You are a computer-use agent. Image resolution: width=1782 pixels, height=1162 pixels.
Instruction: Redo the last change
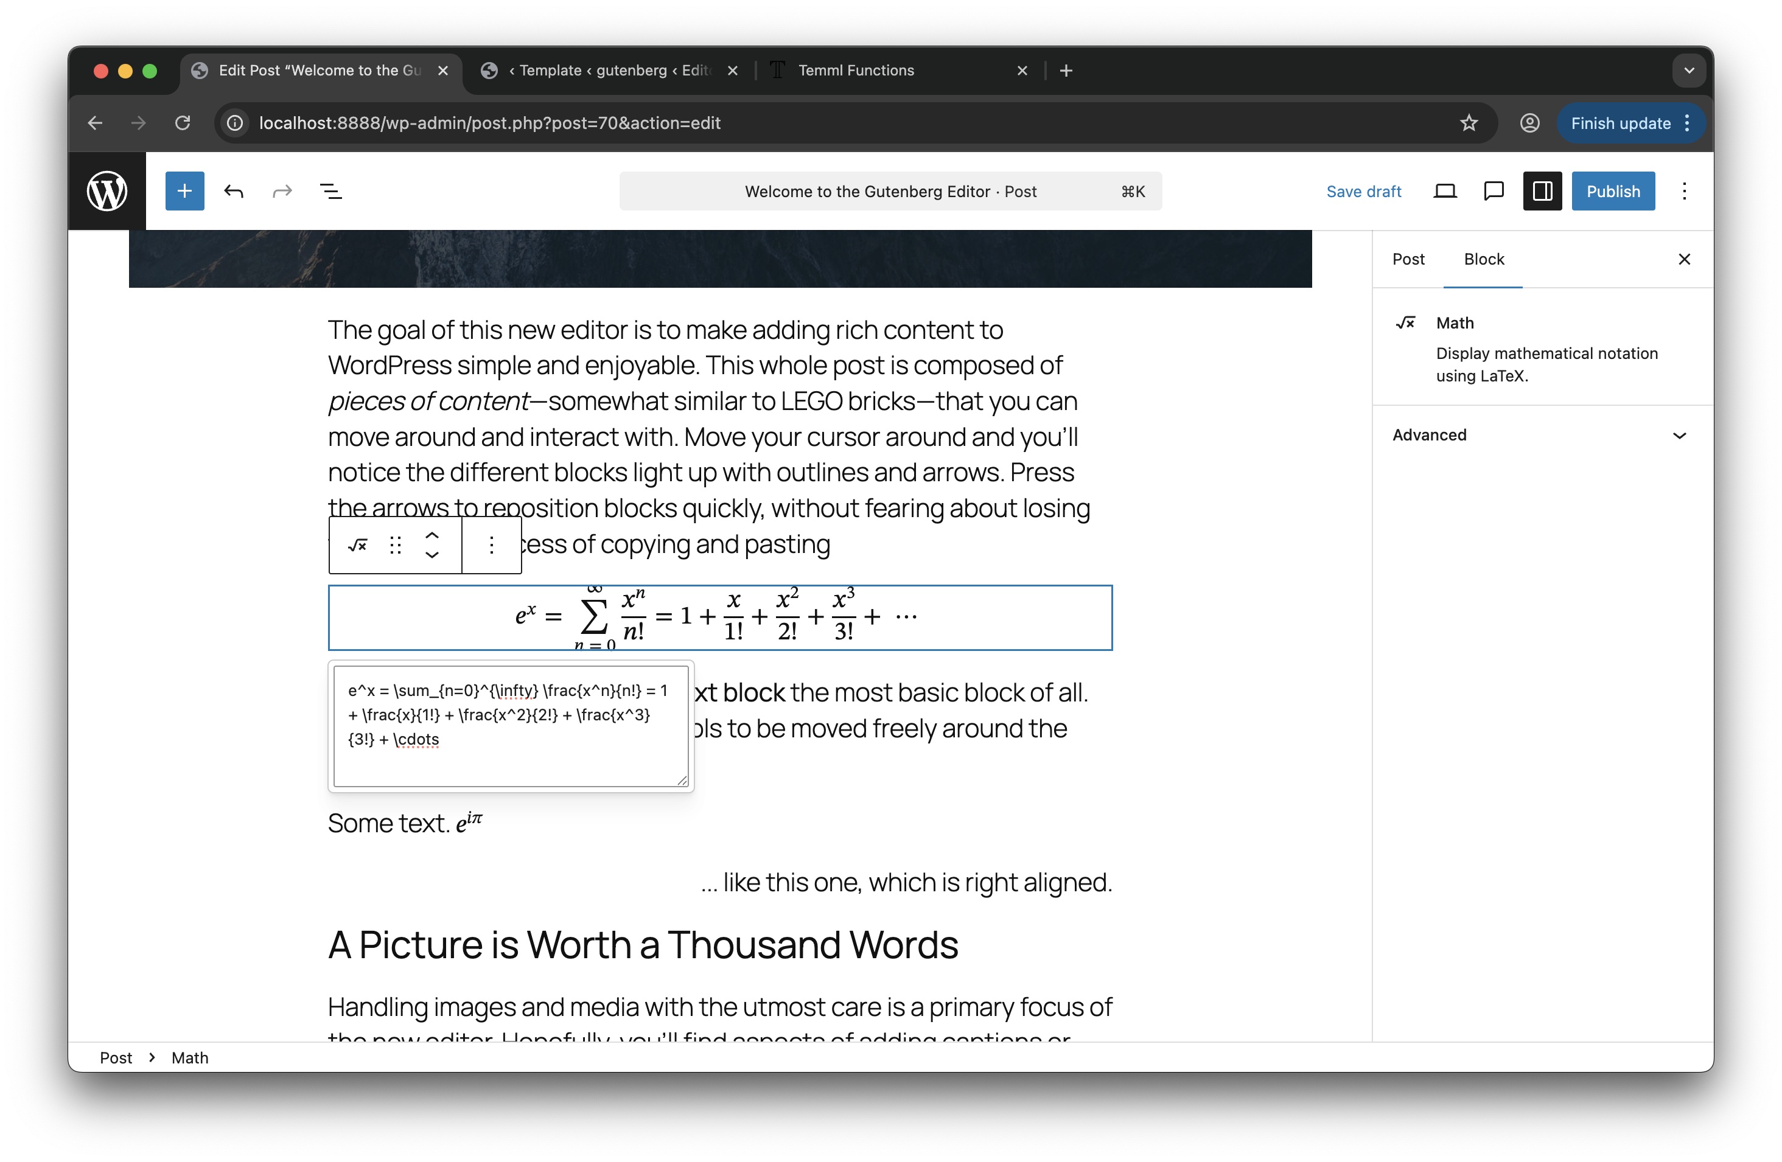(x=282, y=191)
